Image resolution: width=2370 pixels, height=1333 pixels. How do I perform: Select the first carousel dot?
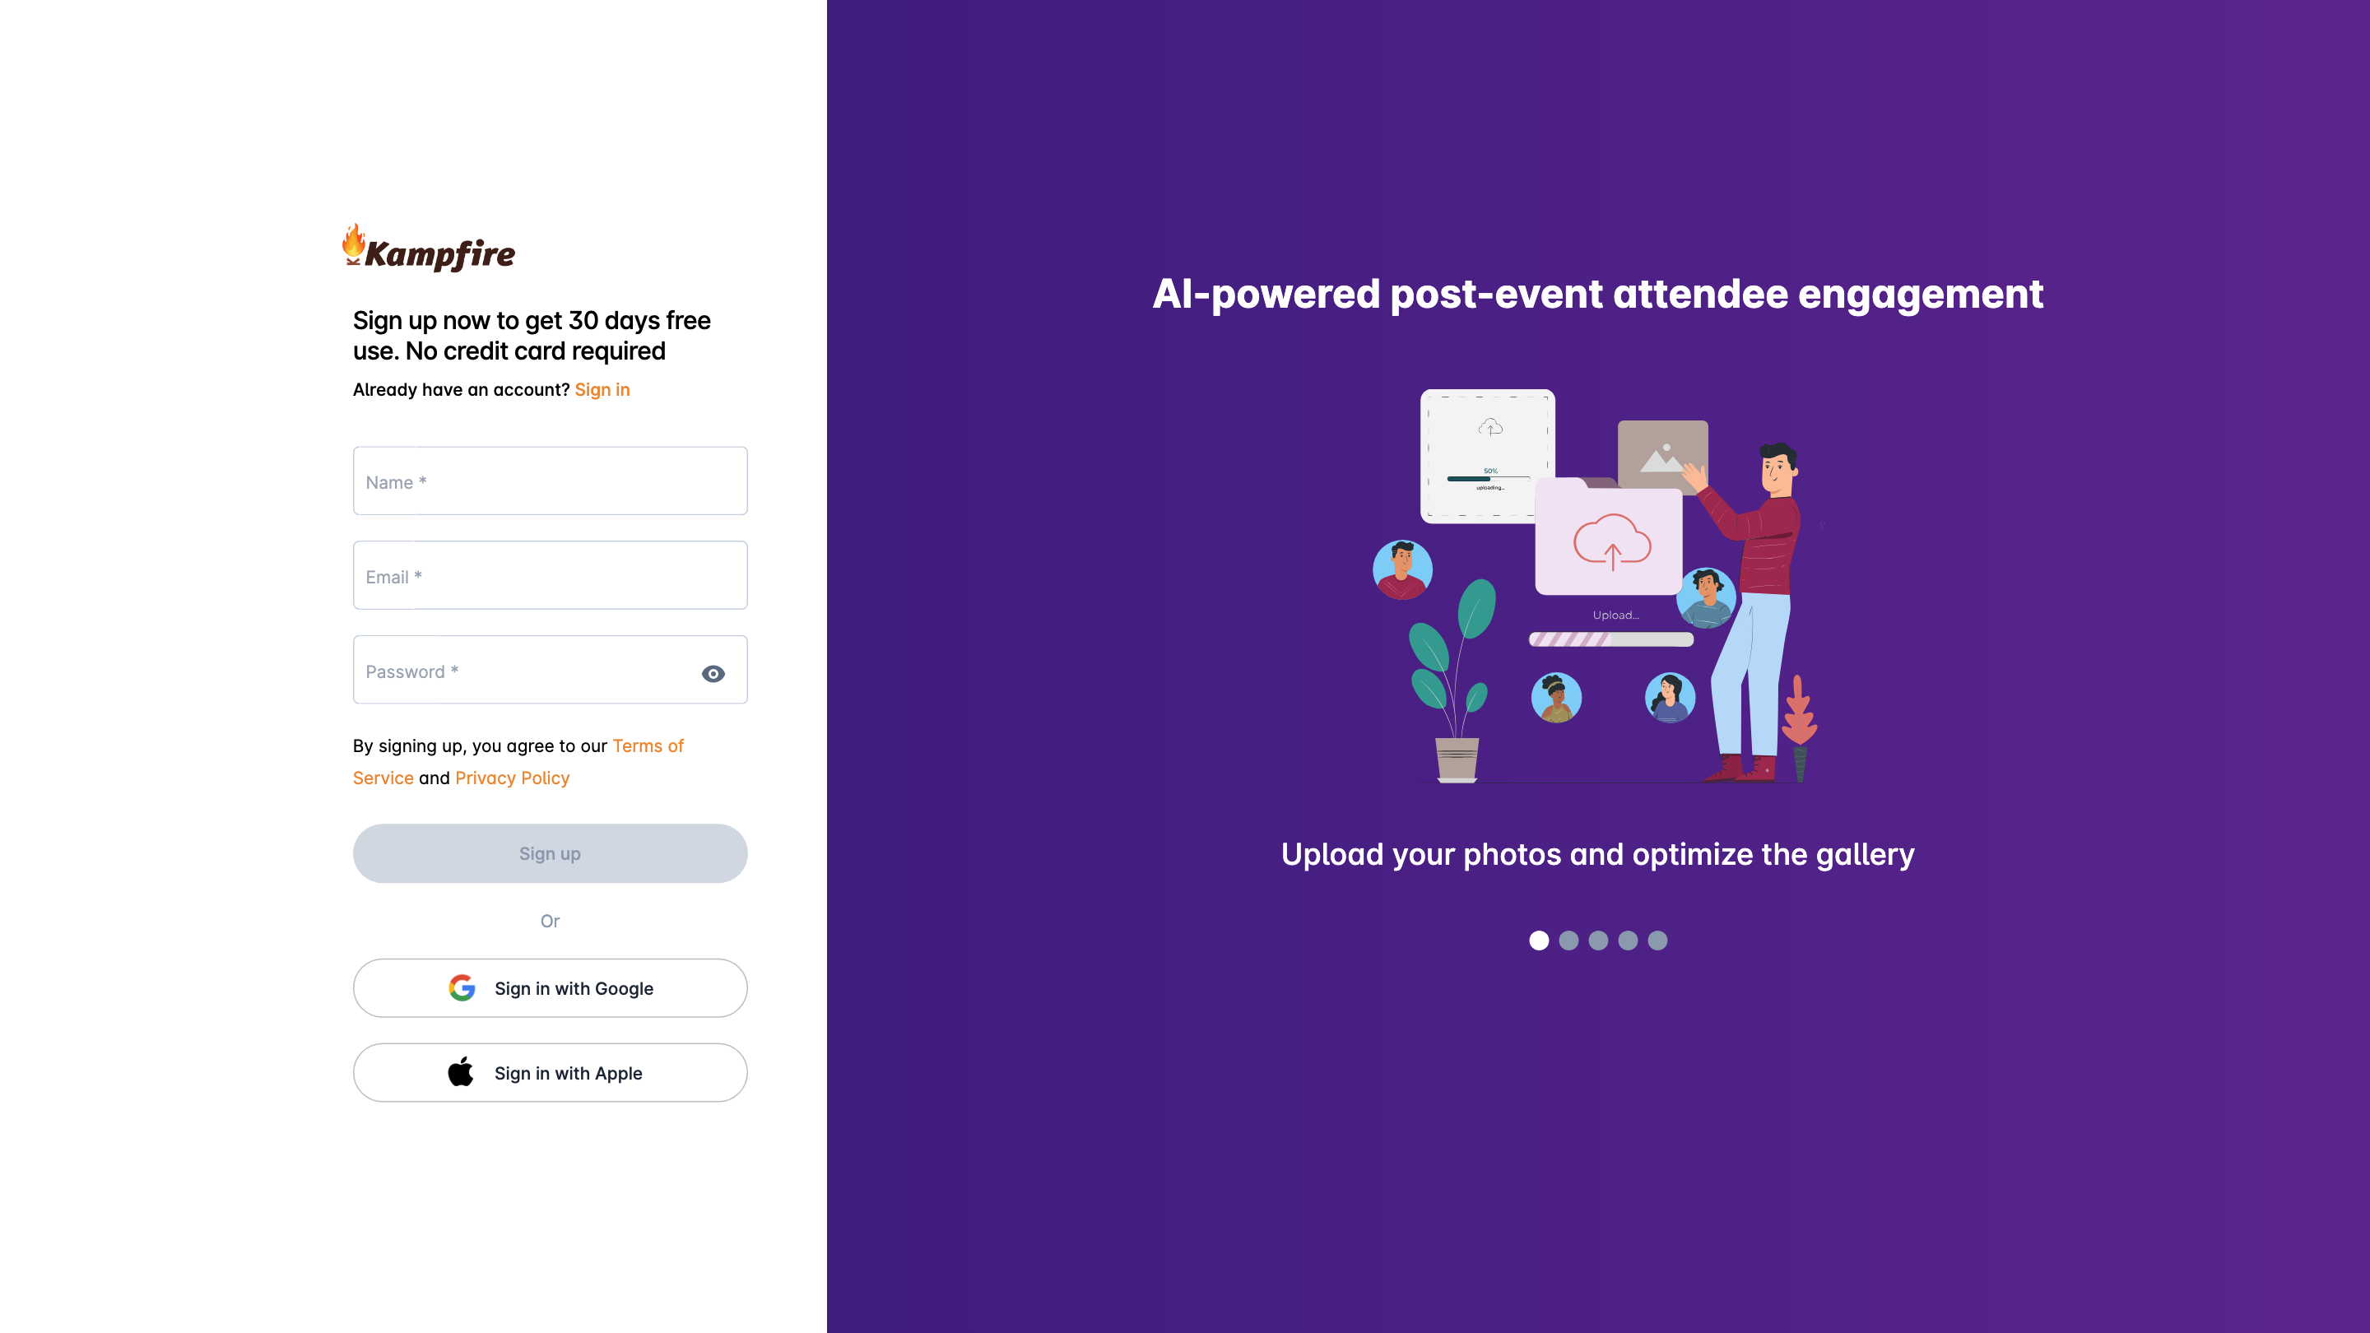tap(1539, 941)
